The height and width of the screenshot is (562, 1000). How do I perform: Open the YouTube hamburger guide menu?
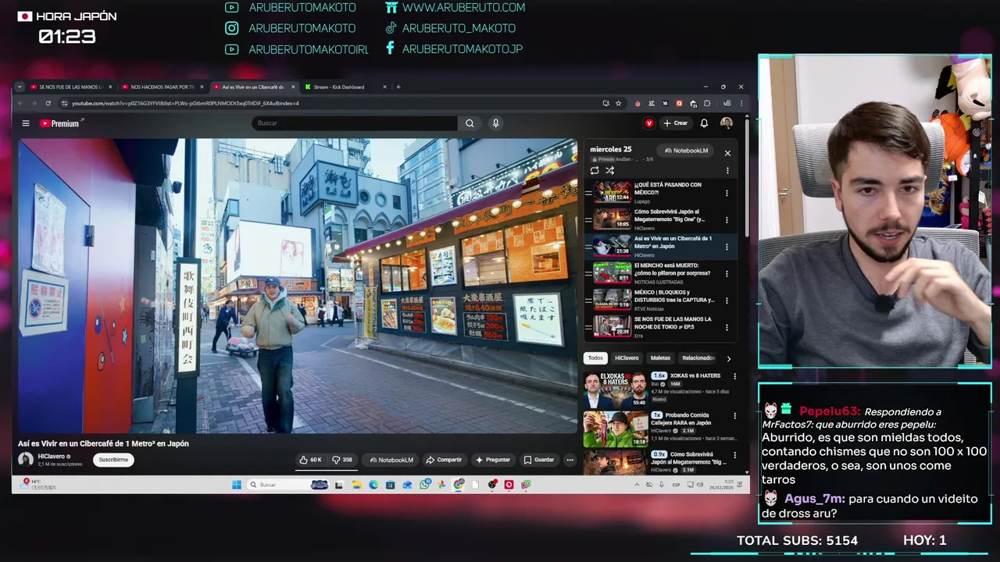click(x=26, y=123)
